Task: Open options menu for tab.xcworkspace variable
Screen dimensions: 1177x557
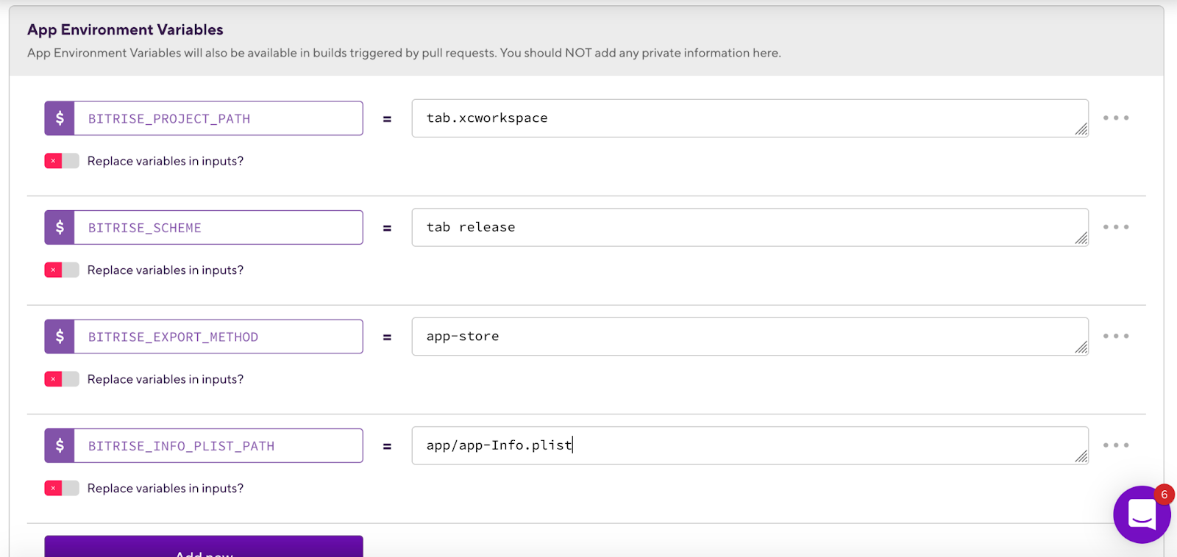Action: tap(1116, 118)
